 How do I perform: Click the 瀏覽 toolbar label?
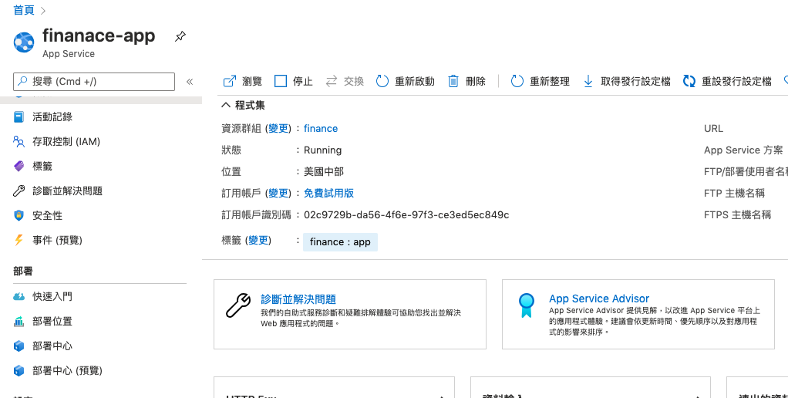click(x=252, y=82)
